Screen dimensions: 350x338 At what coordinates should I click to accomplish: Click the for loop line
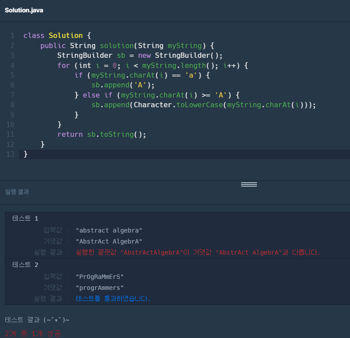153,65
